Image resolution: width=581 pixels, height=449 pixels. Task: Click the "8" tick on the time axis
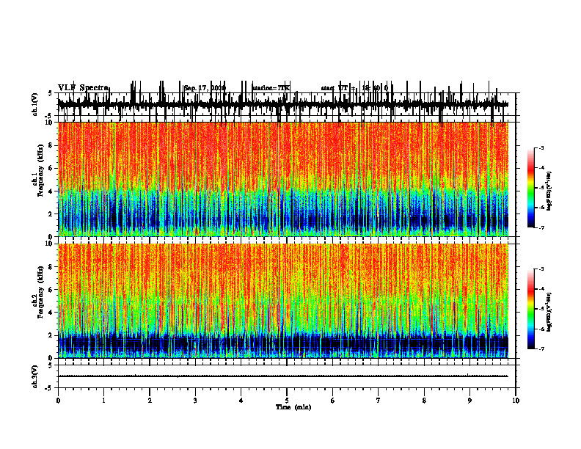[424, 401]
